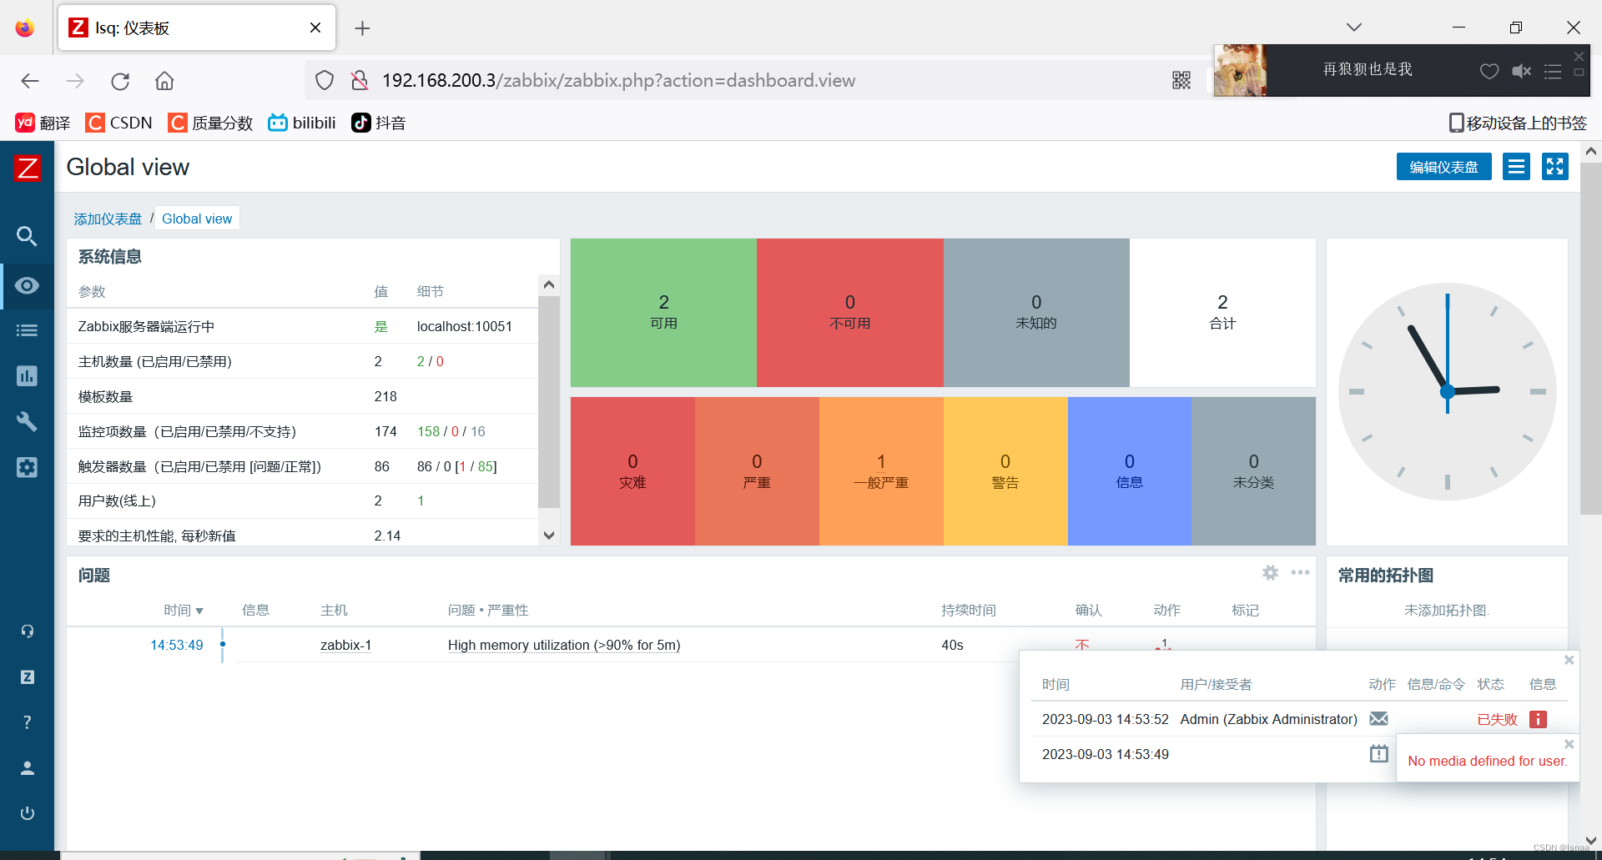Open Help question mark icon
Screen dimensions: 1602x860
coord(27,722)
